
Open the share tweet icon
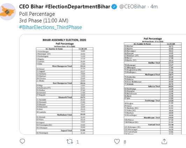pos(164,141)
